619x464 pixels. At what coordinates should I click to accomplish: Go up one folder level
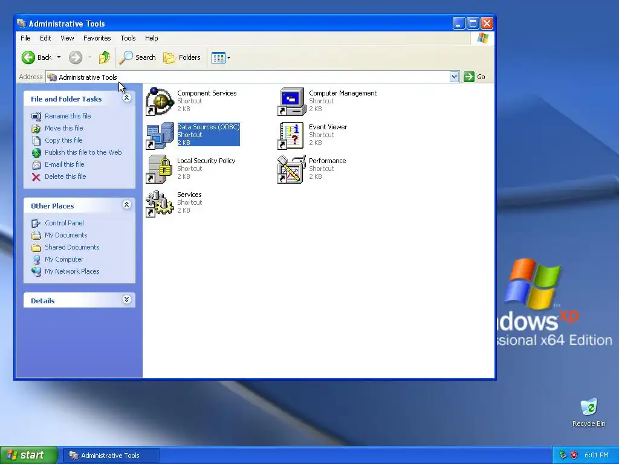[104, 57]
